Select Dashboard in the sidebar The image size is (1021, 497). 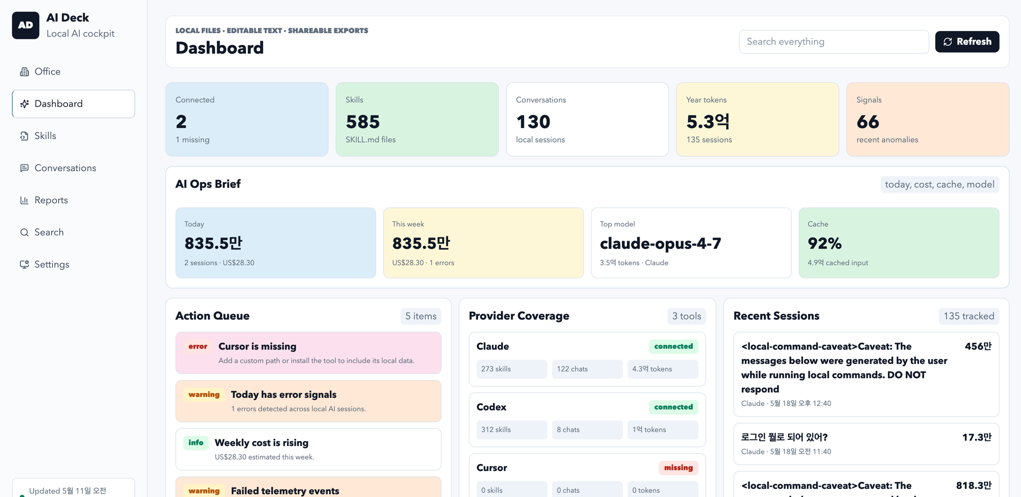pyautogui.click(x=74, y=104)
